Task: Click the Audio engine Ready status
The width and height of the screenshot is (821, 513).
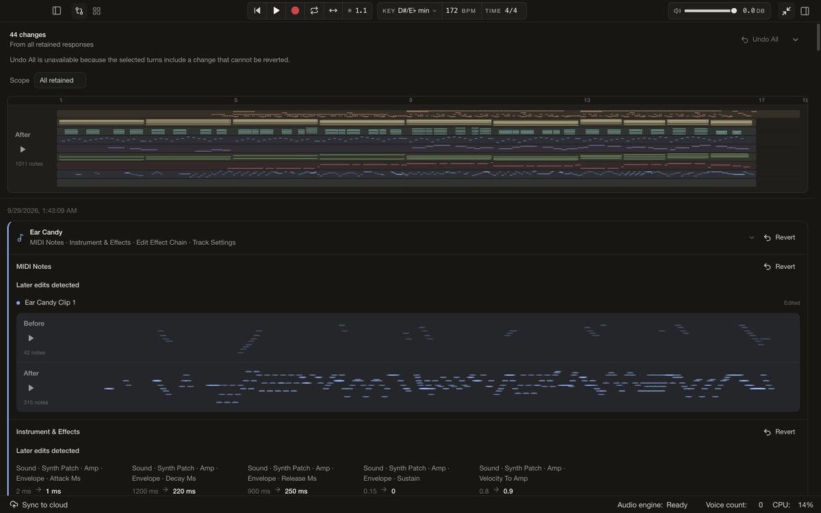Action: 652,505
